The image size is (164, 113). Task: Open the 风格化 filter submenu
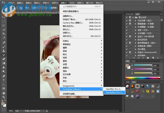(81, 41)
